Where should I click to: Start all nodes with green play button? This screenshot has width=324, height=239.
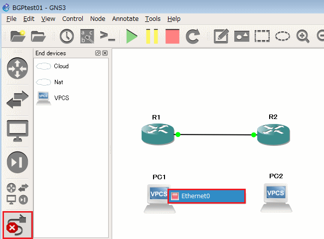(x=132, y=36)
